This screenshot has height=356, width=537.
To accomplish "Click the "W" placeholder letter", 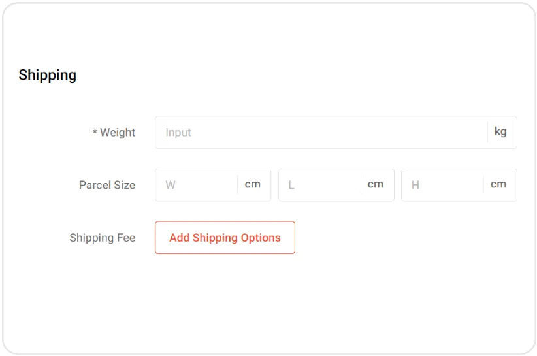I will coord(171,186).
